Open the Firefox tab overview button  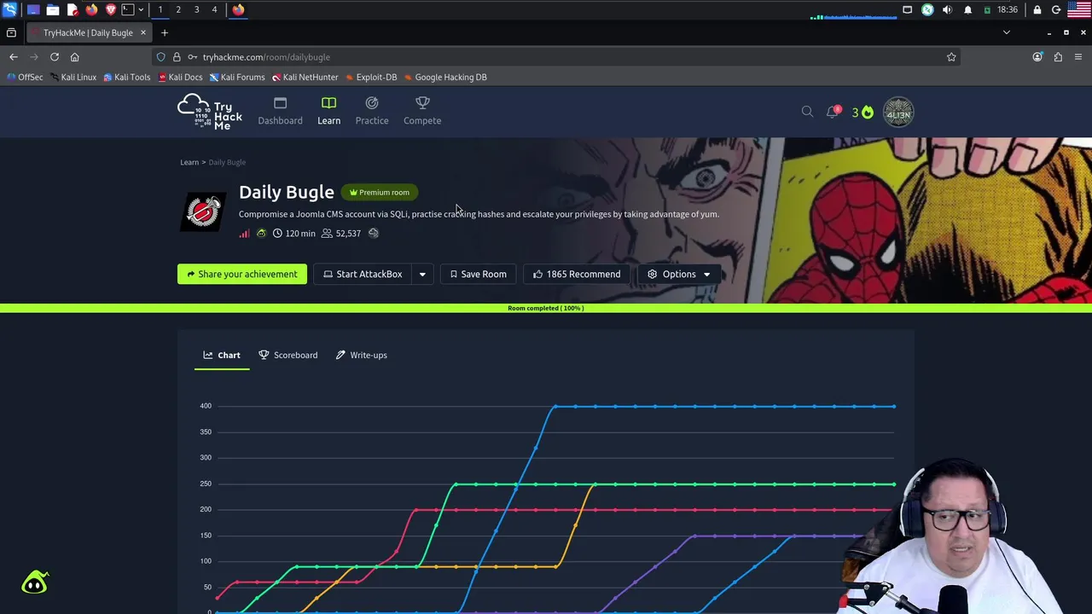tap(11, 32)
